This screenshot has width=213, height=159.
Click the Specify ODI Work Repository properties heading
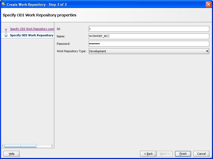pyautogui.click(x=39, y=15)
